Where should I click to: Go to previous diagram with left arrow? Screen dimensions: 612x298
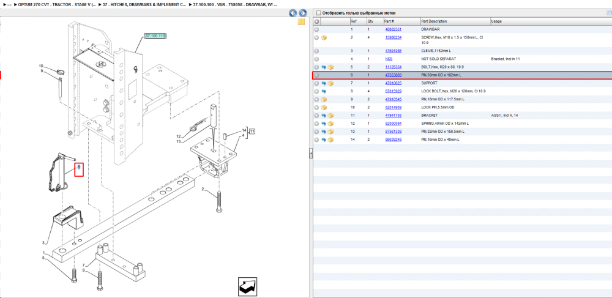click(293, 13)
